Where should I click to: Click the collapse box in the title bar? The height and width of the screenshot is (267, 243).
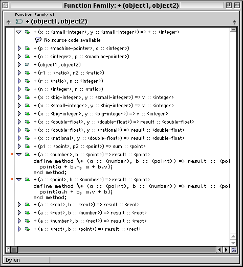tap(237, 6)
